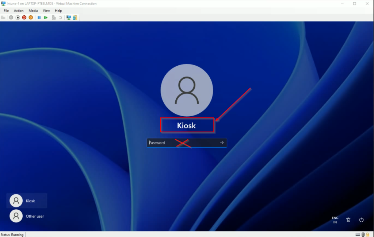Pause the virtual machine via toolbar icon
This screenshot has height=237, width=374.
pyautogui.click(x=39, y=17)
